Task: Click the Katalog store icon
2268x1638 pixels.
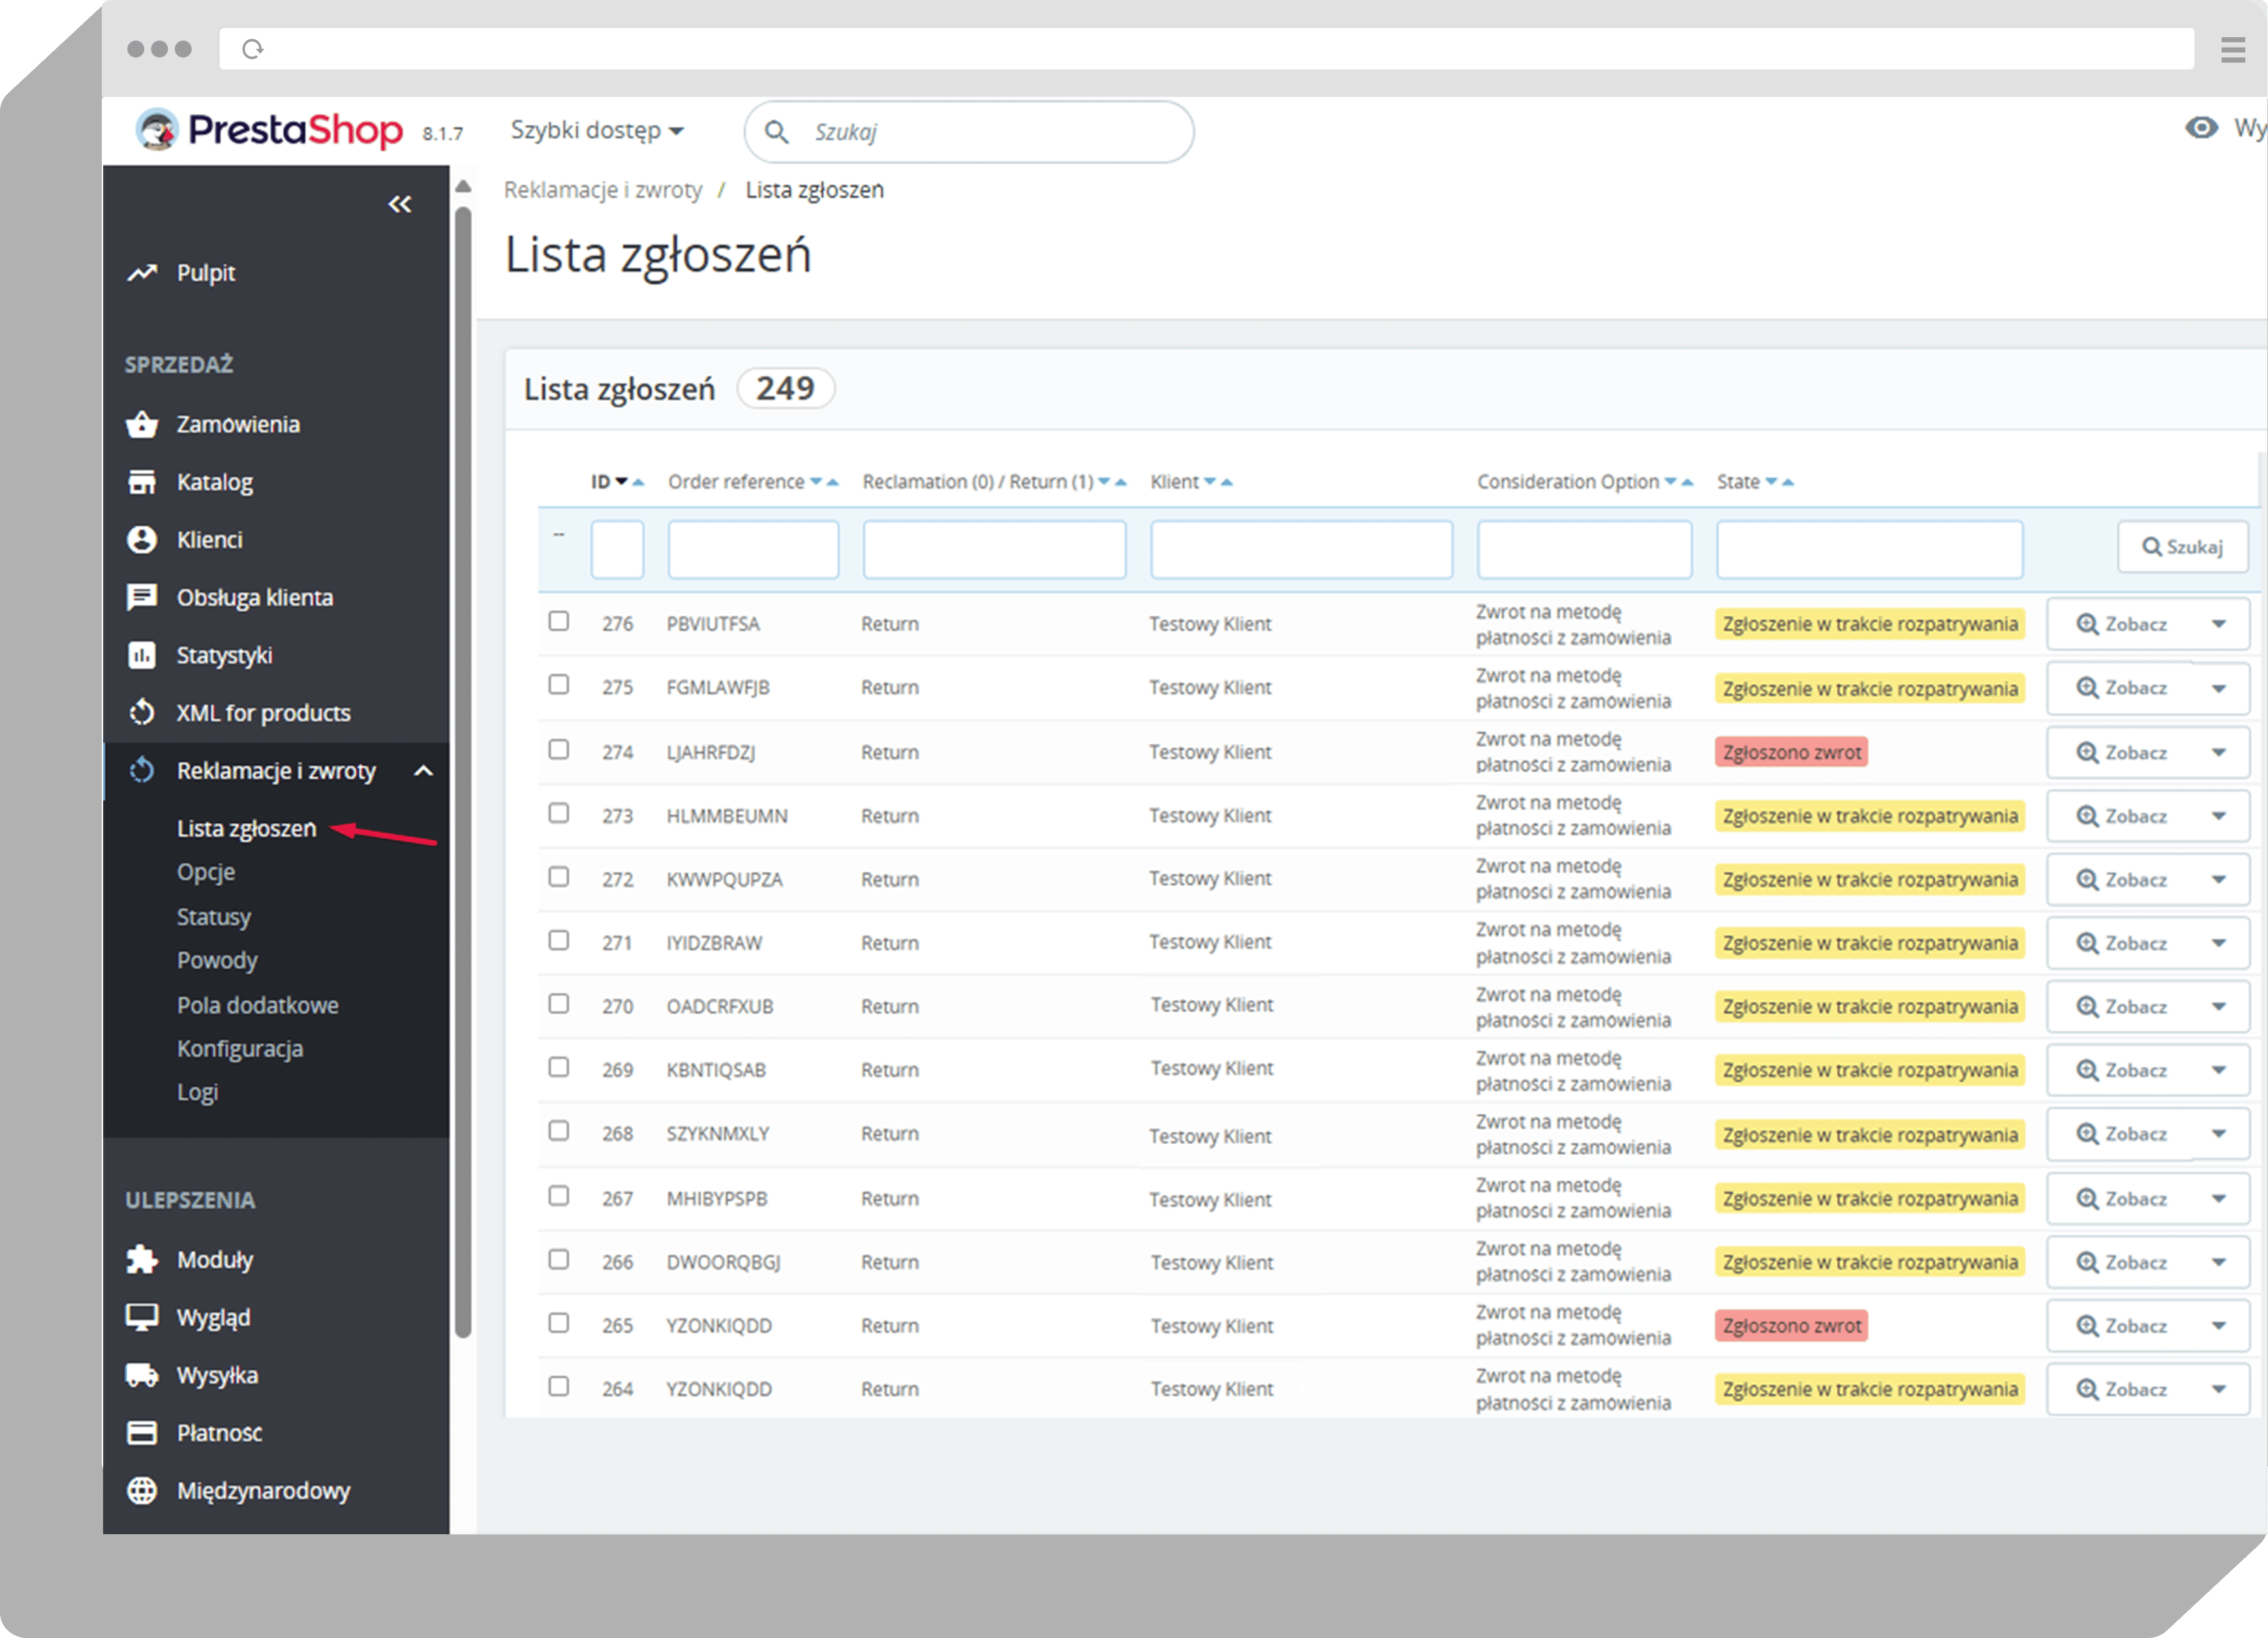Action: (x=142, y=482)
